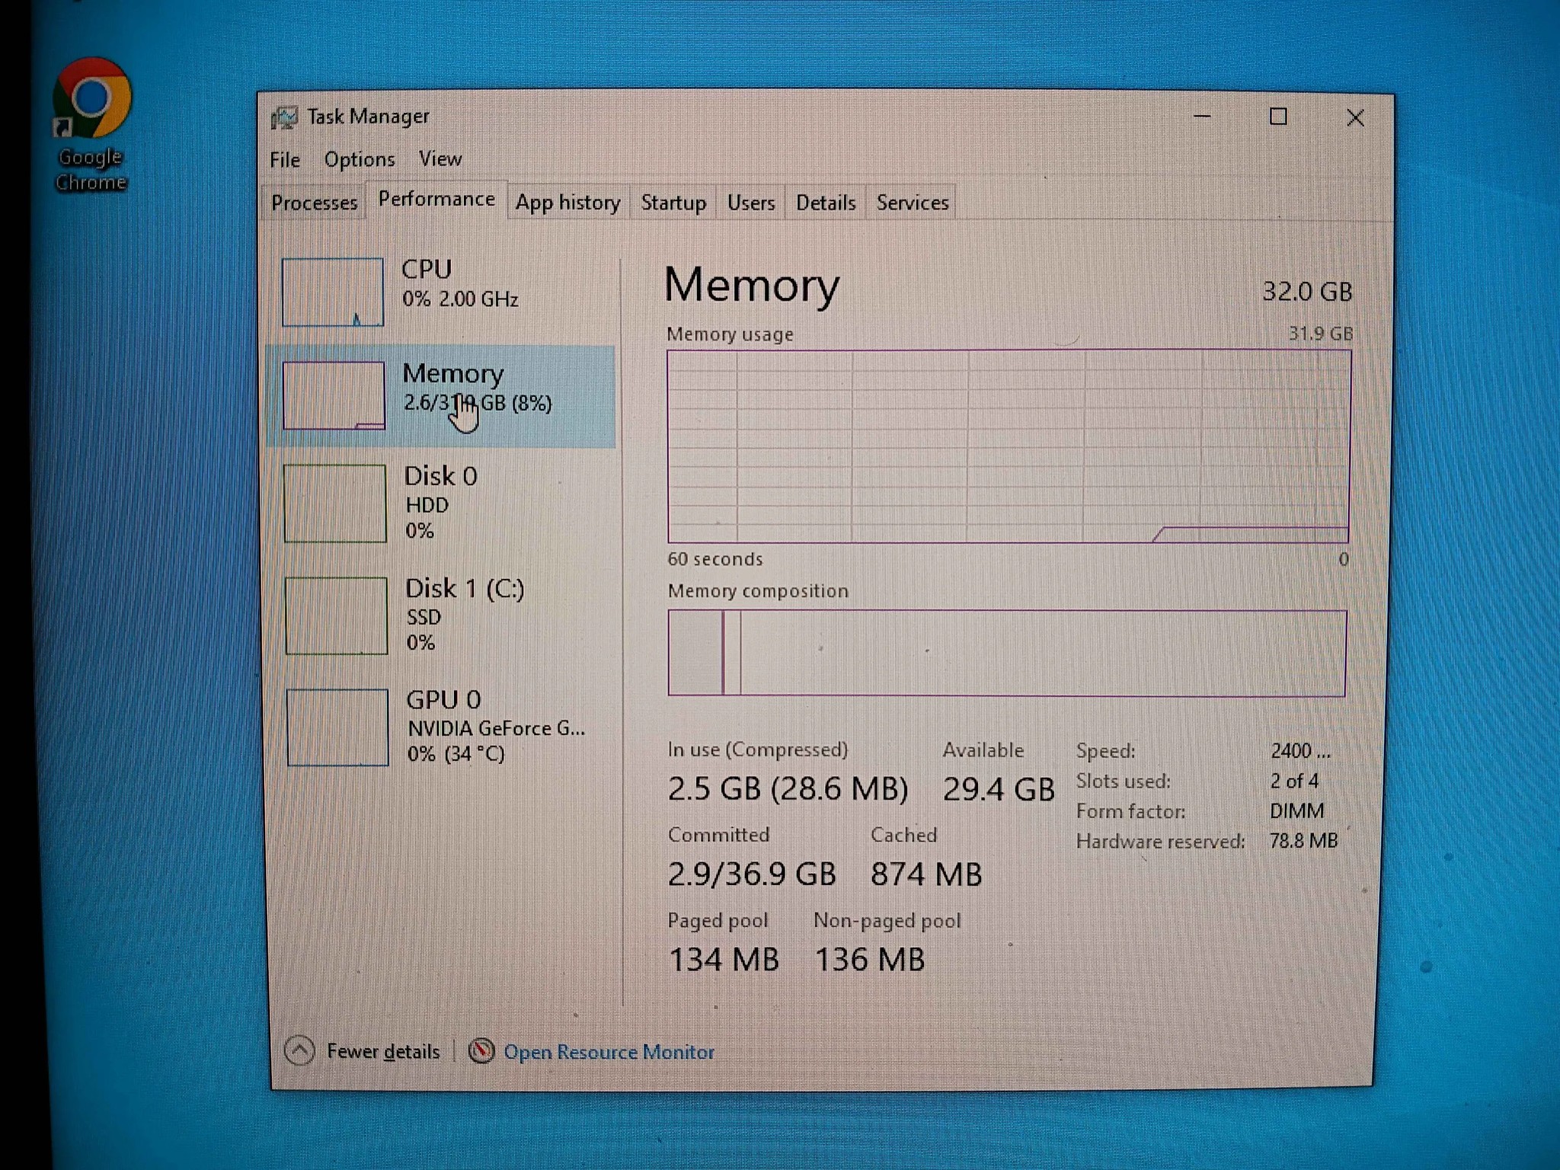The width and height of the screenshot is (1560, 1170).
Task: Select Disk 1 (C:) SSD entry
Action: [443, 615]
